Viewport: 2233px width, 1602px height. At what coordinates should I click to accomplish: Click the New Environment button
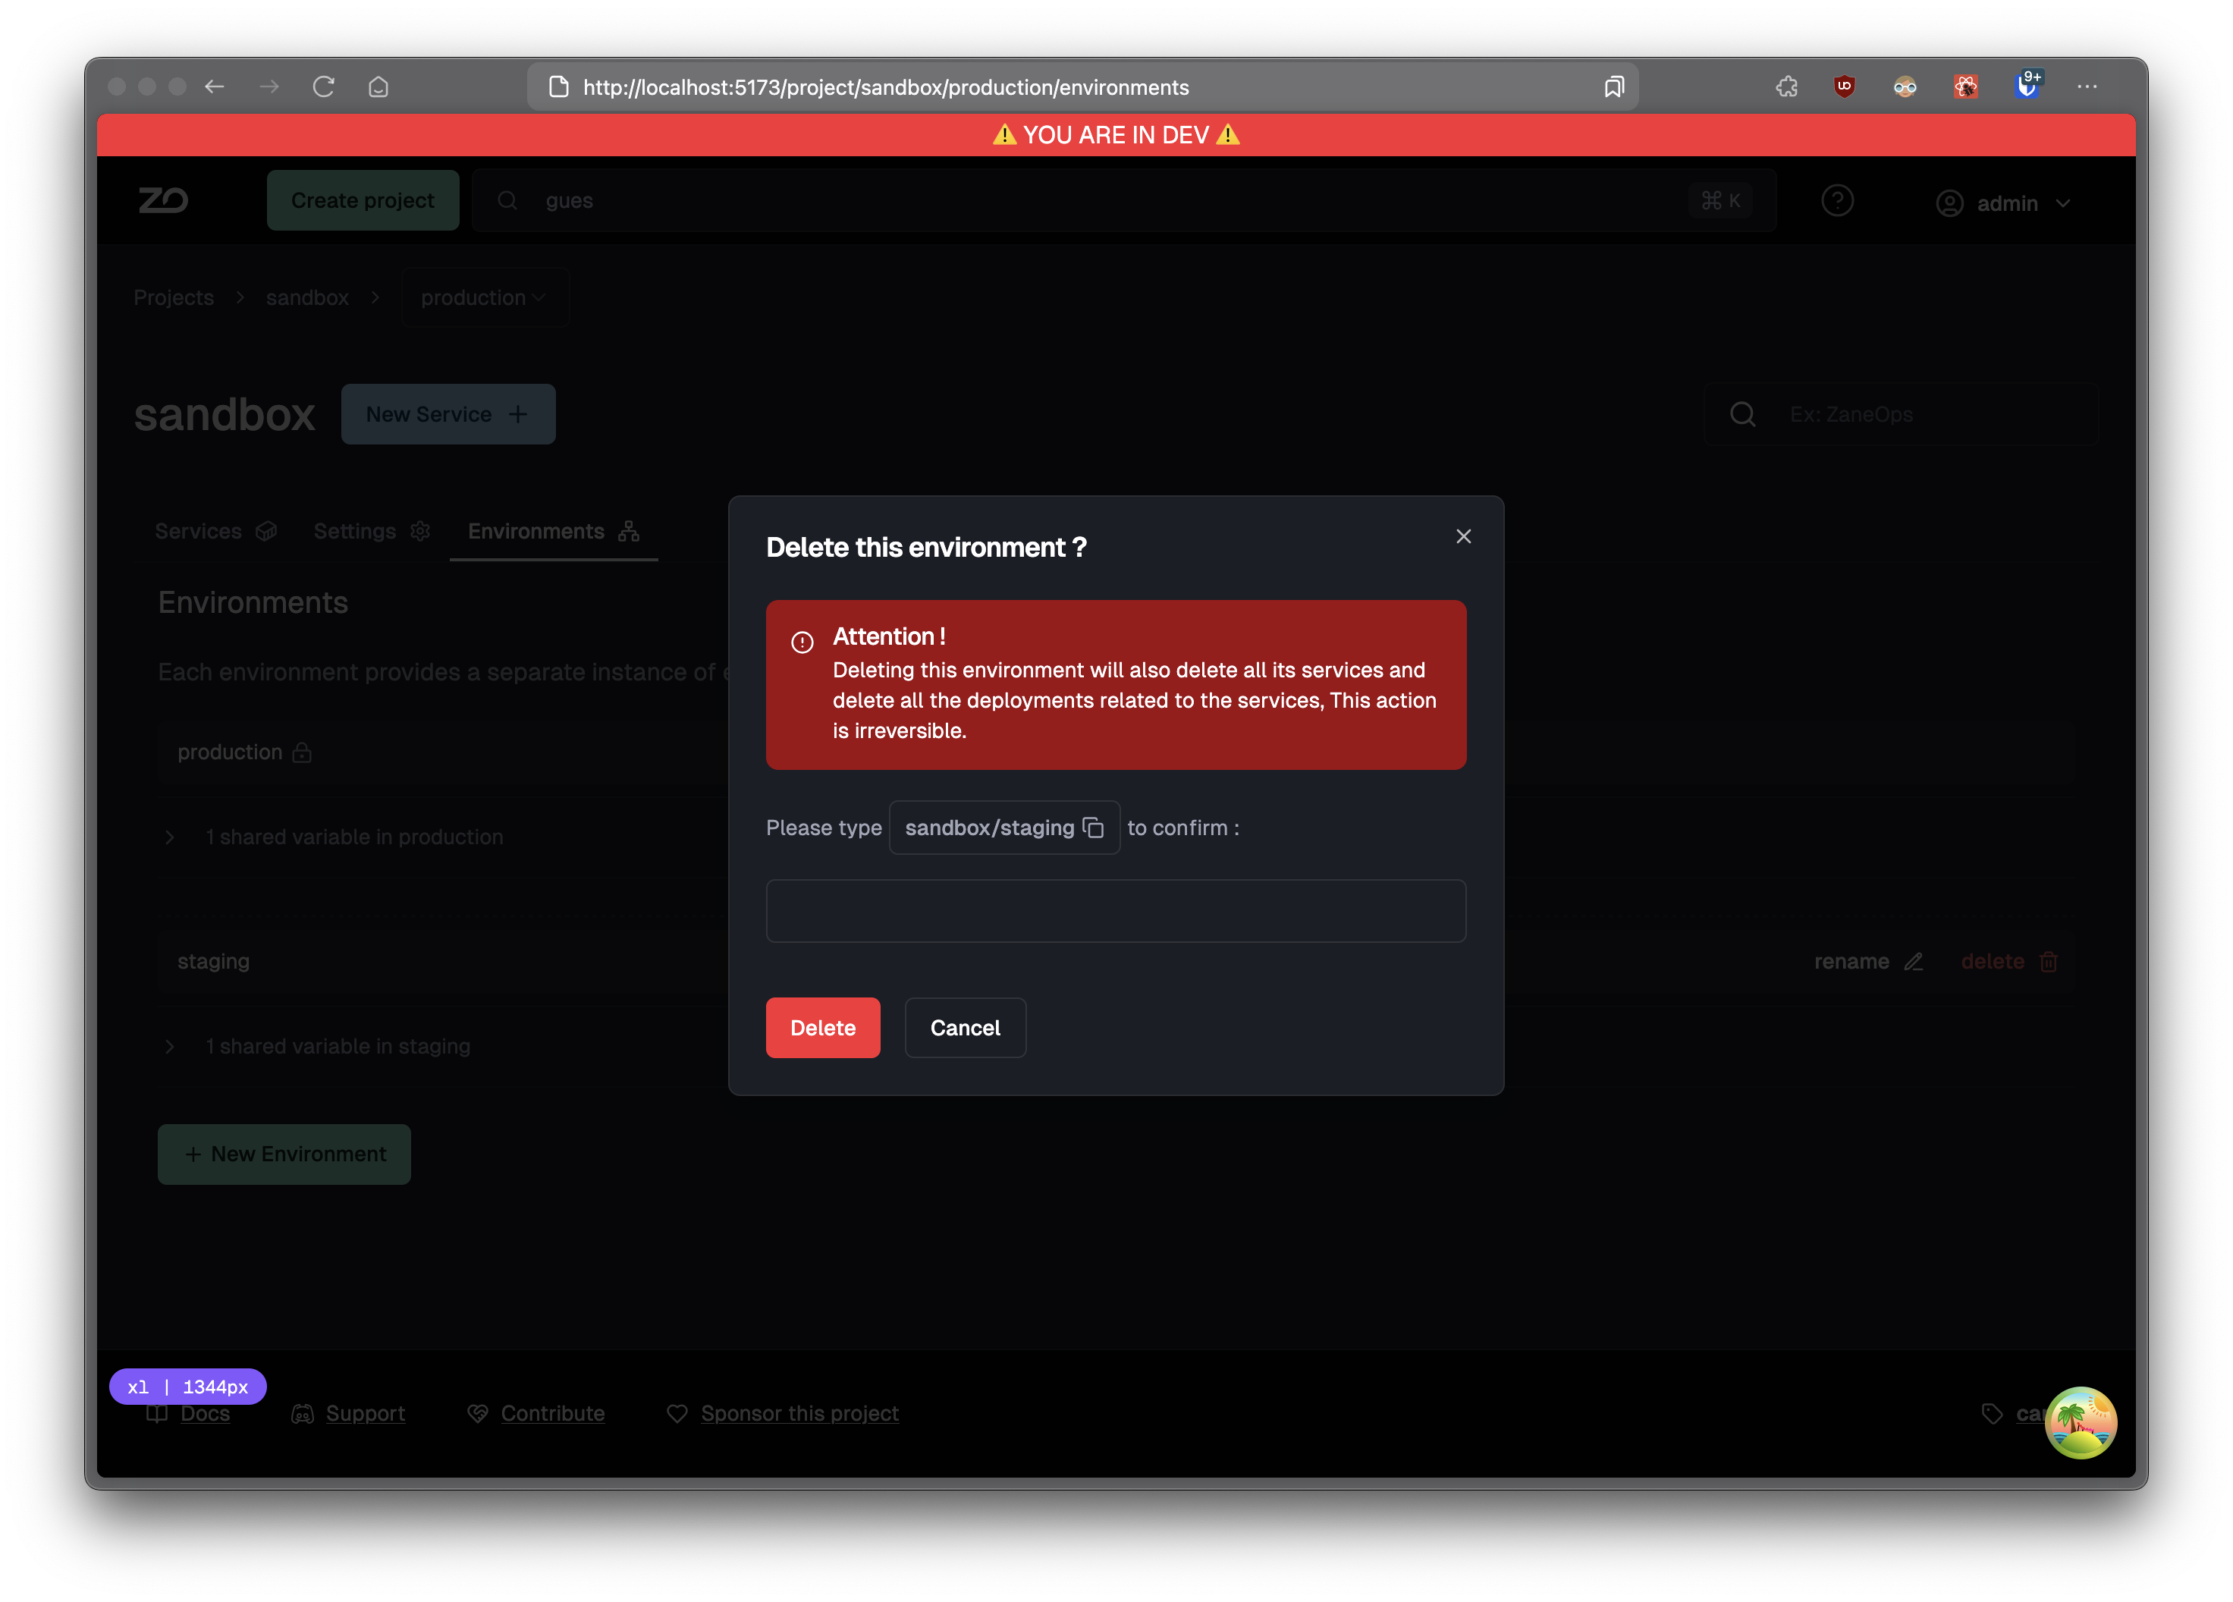(x=284, y=1153)
